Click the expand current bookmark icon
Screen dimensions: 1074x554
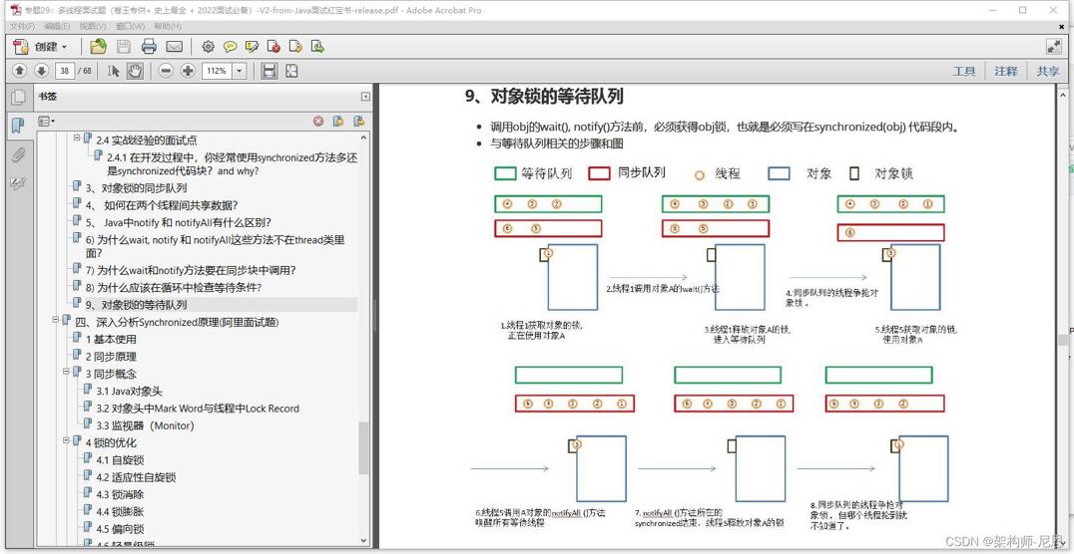[x=358, y=121]
